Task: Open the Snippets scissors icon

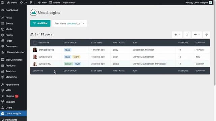Action: click(x=3, y=102)
